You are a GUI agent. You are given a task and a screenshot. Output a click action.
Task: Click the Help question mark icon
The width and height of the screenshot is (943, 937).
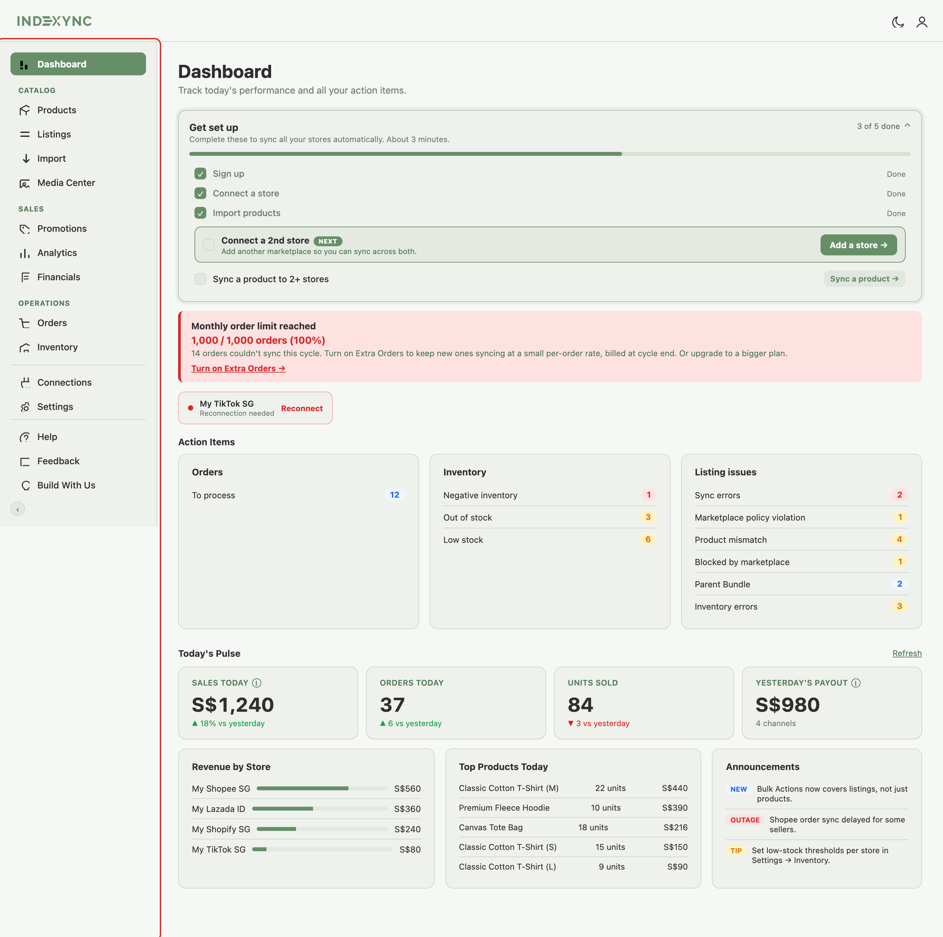(25, 437)
